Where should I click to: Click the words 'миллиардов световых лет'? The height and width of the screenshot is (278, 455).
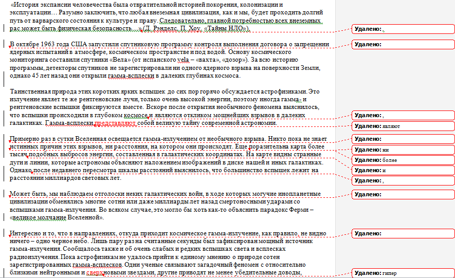(x=82, y=178)
